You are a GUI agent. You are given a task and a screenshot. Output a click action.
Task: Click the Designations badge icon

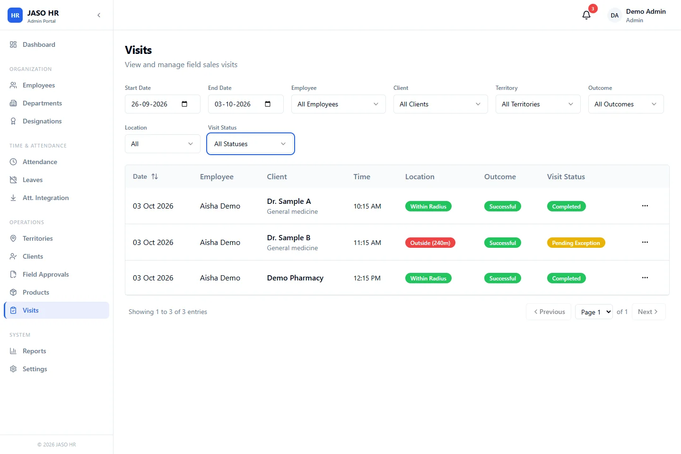pyautogui.click(x=13, y=121)
